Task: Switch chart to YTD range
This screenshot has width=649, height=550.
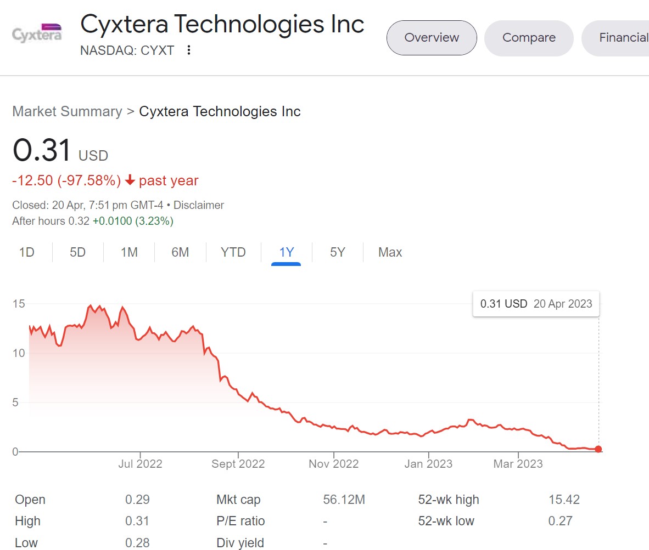Action: [233, 252]
